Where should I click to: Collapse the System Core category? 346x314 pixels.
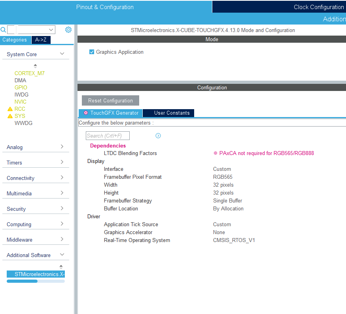pos(62,54)
